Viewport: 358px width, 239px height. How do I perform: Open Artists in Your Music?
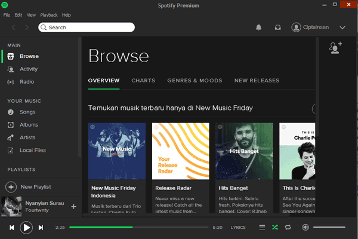[27, 137]
